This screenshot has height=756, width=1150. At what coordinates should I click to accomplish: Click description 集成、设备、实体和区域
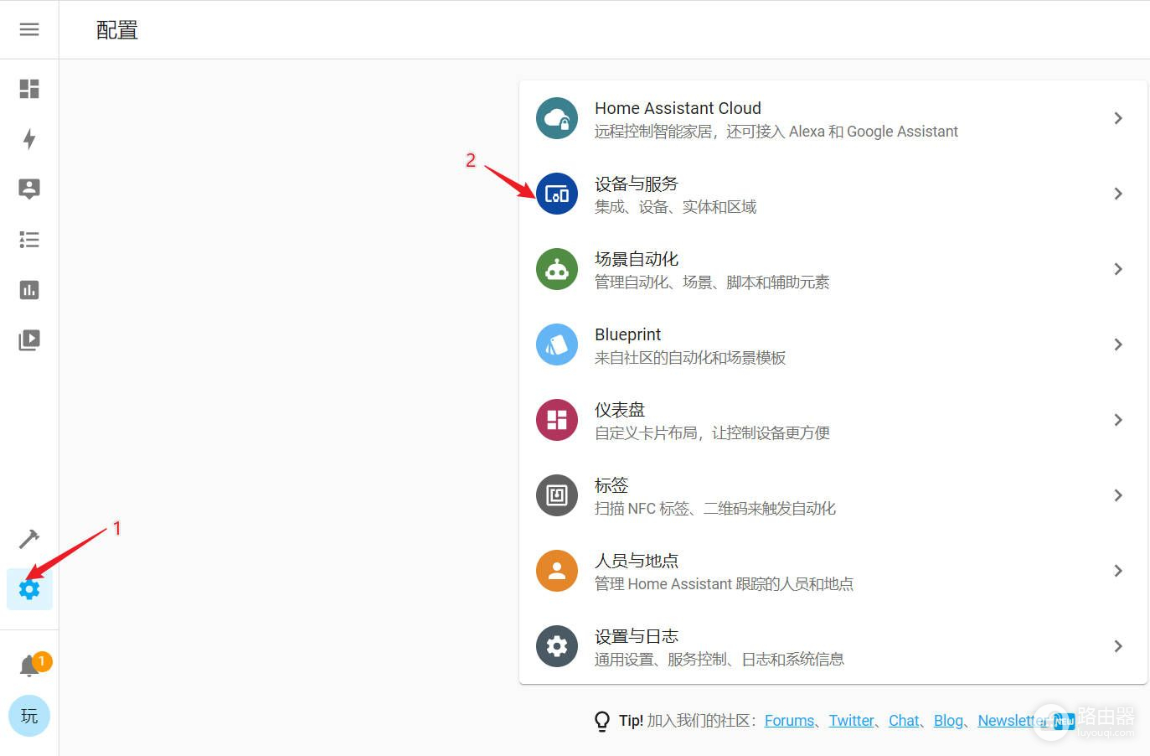(675, 207)
